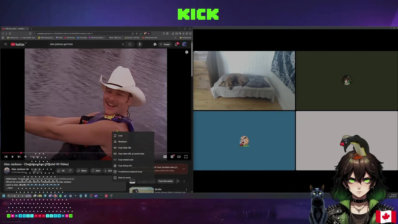Collapse the playlist panel chevron
Image resolution: width=398 pixels, height=224 pixels.
pos(184,169)
